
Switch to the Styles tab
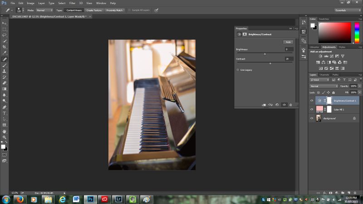[x=342, y=47]
